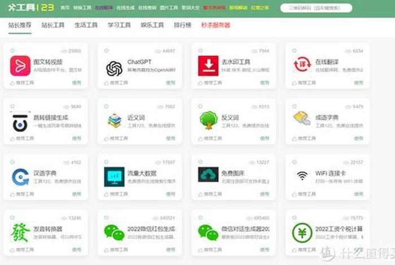Open the red 秒杀服务器 tab
Viewport: 395px width, 265px height.
[x=216, y=25]
